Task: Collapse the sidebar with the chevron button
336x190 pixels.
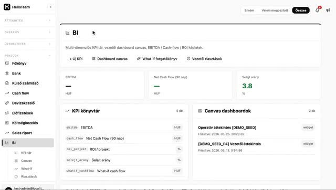Action: (50, 7)
